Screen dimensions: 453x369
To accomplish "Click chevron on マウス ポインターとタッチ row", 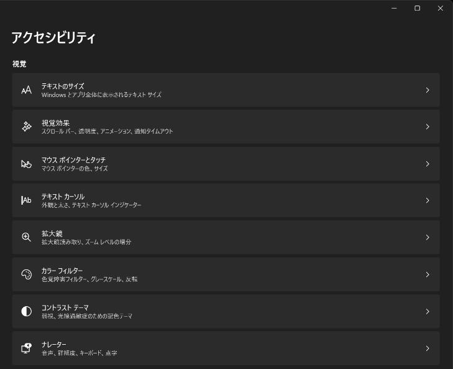I will pyautogui.click(x=428, y=164).
